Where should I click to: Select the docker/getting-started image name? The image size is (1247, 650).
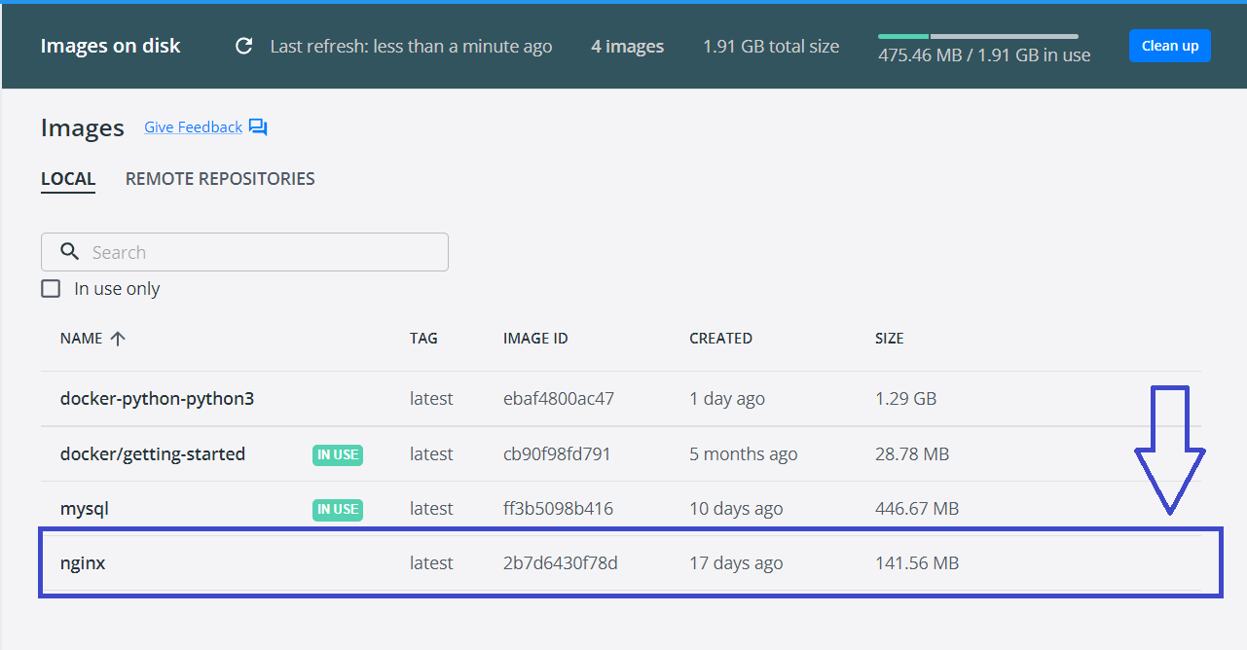(153, 454)
